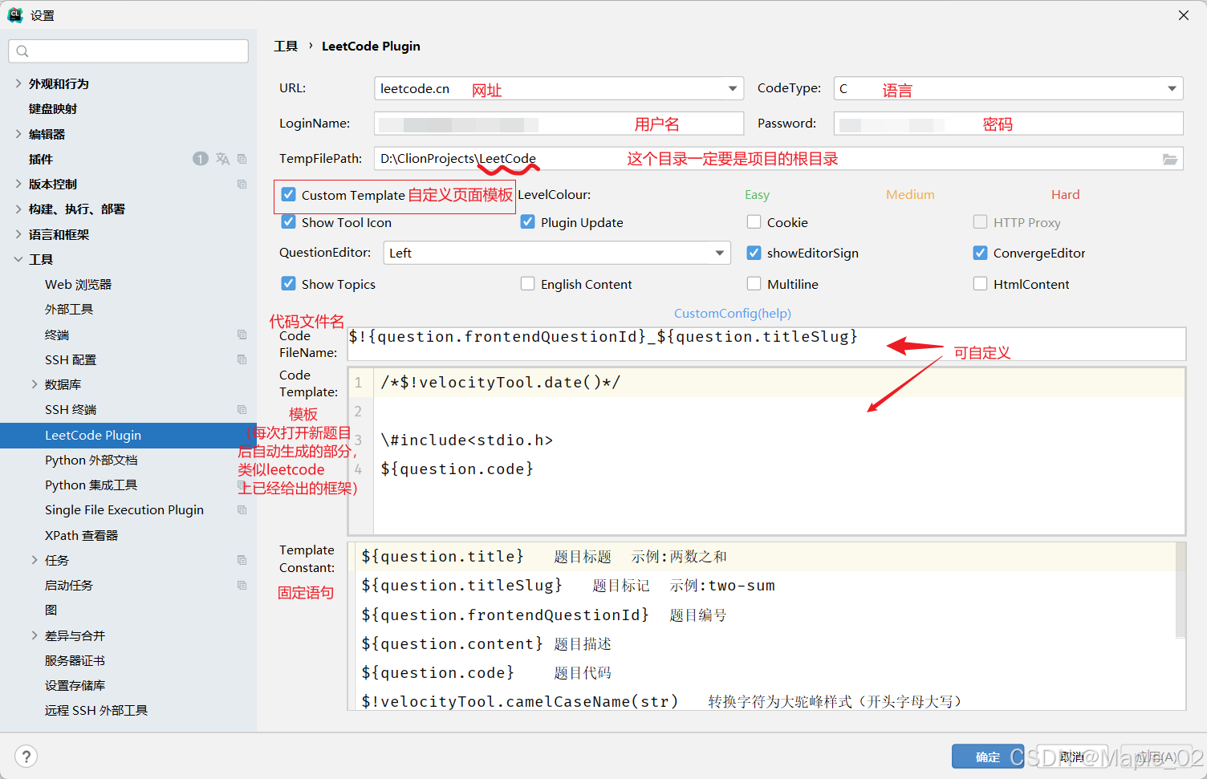The height and width of the screenshot is (779, 1207).
Task: Click the reset icon beside 启动任务
Action: pyautogui.click(x=242, y=585)
